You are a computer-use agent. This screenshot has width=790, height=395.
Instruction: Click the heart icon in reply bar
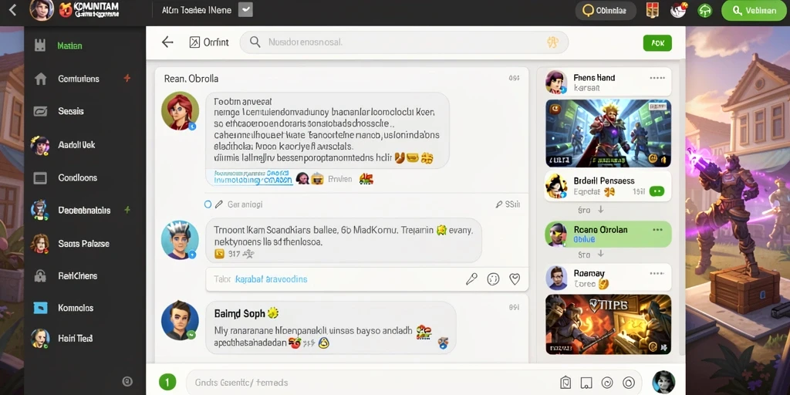click(515, 279)
